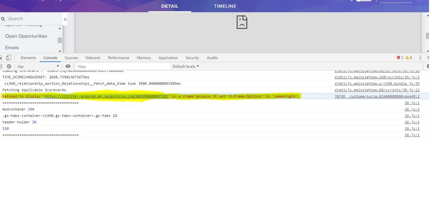The height and width of the screenshot is (217, 432).
Task: Switch to the TIMELINE tab
Action: click(x=225, y=6)
